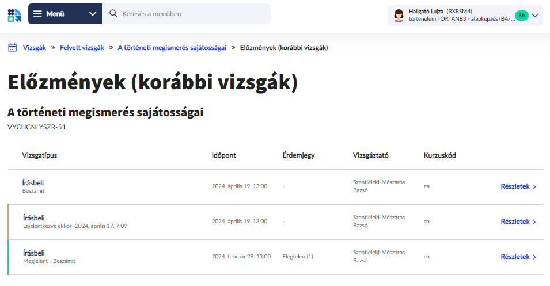Click the arrow beside last Részletek
This screenshot has width=550, height=286.
point(534,257)
